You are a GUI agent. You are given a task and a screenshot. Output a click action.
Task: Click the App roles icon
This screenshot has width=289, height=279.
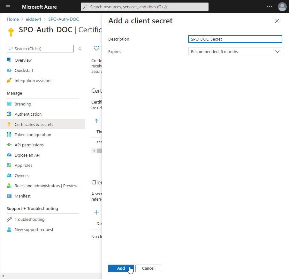(9, 165)
